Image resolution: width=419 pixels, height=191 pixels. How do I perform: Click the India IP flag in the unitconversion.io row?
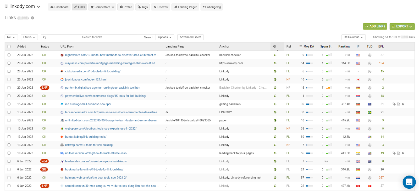point(358,153)
